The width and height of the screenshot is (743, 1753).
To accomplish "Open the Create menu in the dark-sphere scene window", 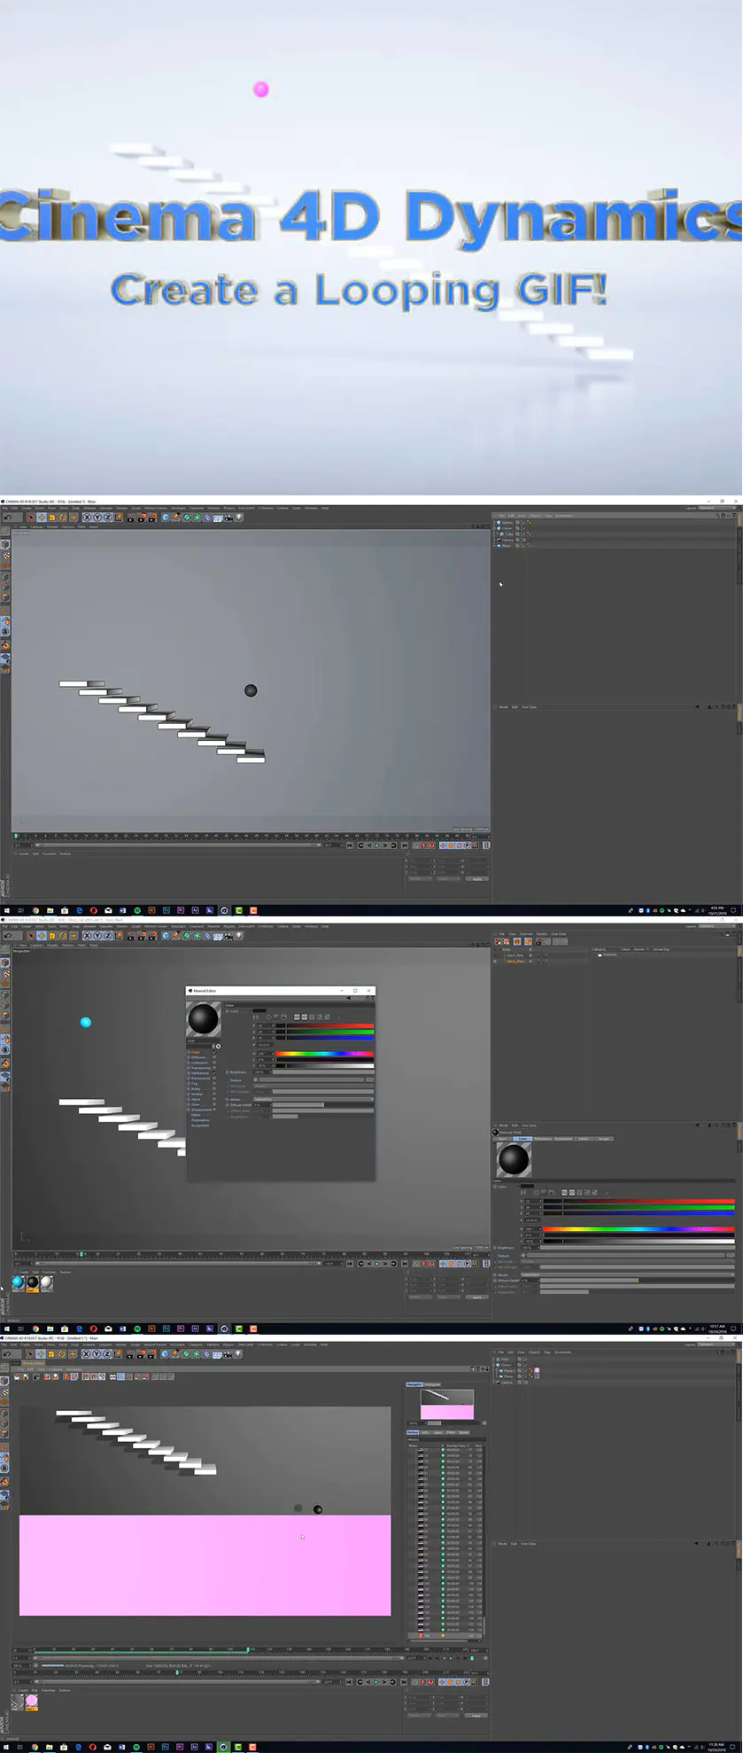I will [27, 508].
